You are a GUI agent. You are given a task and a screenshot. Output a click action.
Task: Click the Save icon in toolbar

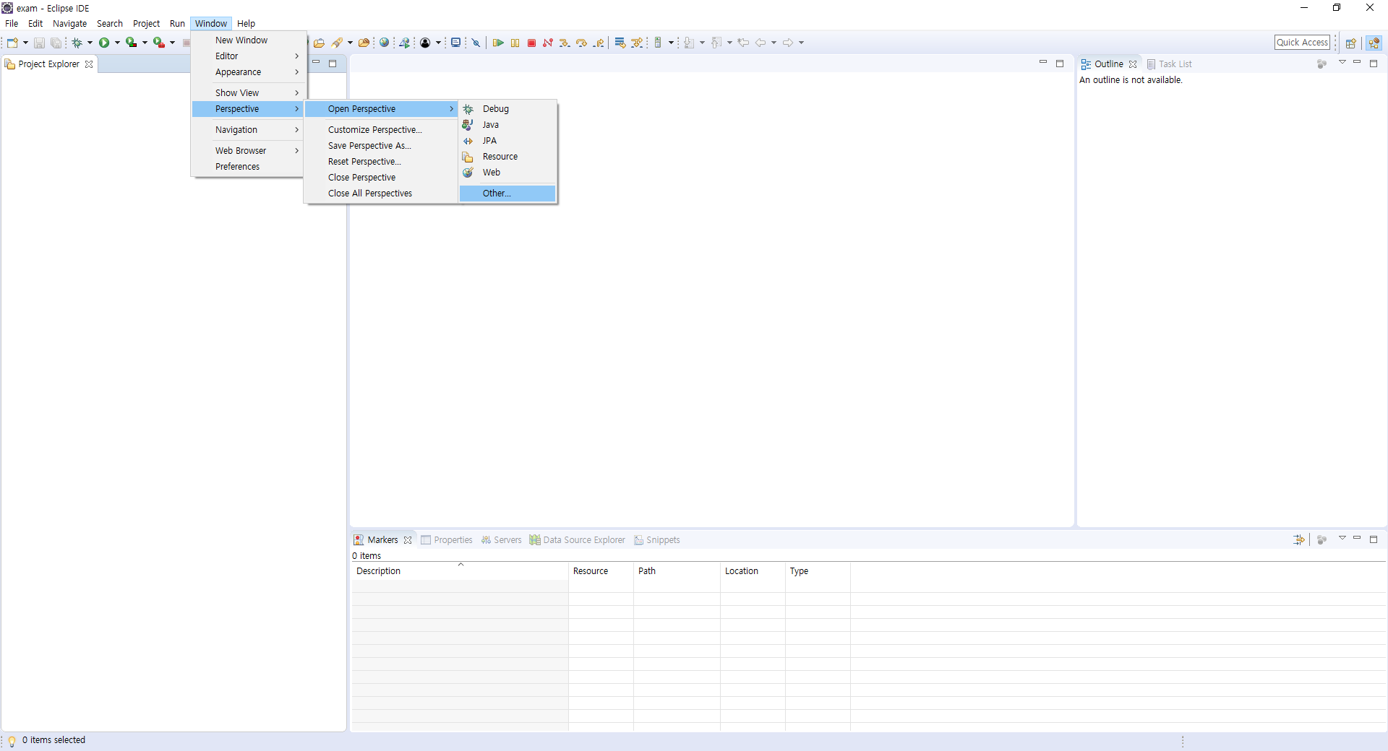click(x=39, y=43)
